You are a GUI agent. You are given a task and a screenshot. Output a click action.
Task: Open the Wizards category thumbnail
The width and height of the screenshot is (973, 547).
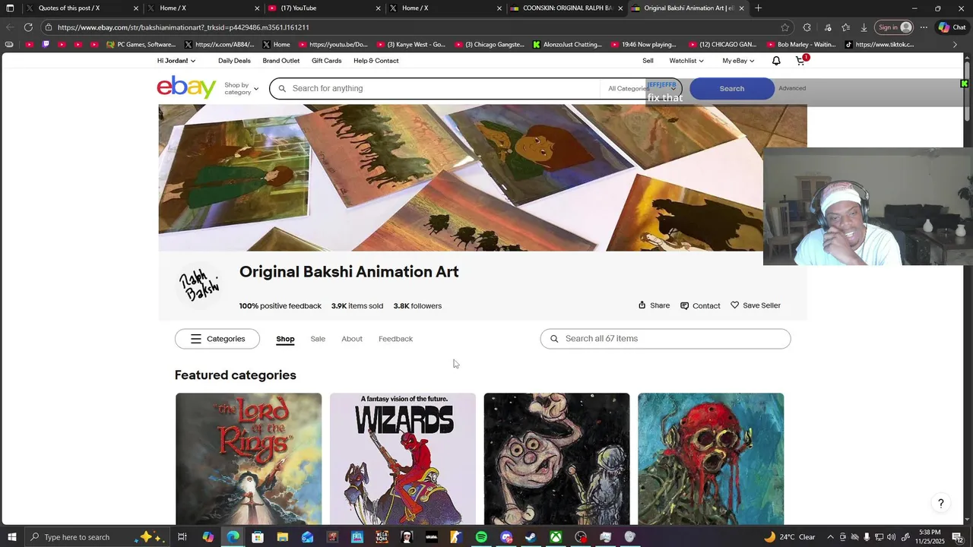(403, 459)
